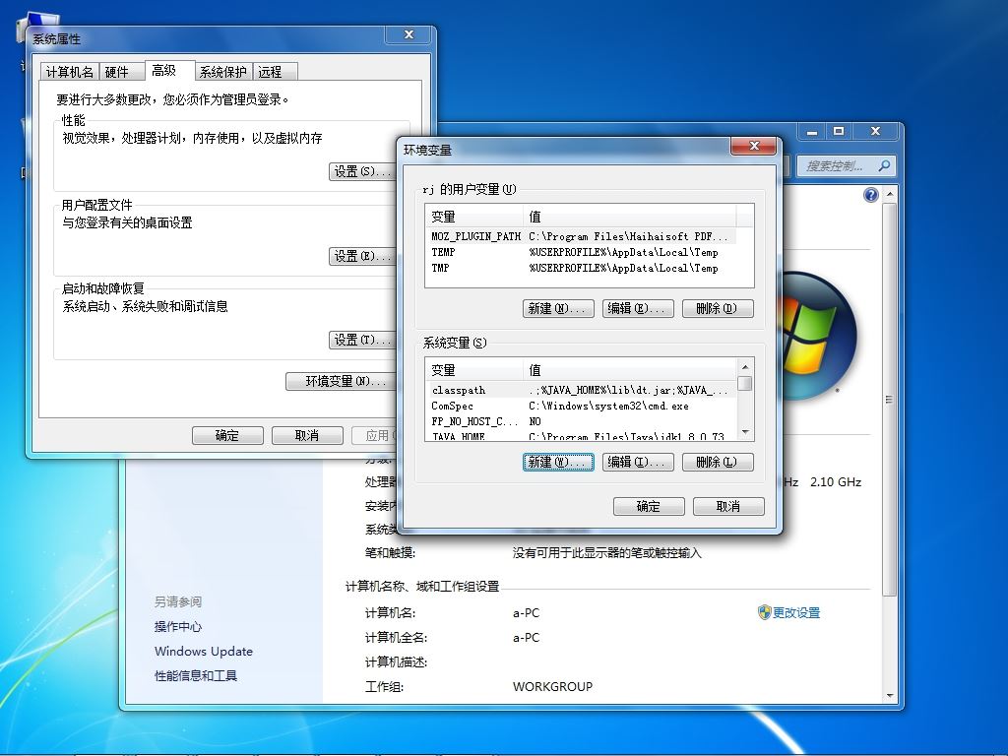The width and height of the screenshot is (1008, 756).
Task: Open user profiles 设置(E) button
Action: point(362,256)
